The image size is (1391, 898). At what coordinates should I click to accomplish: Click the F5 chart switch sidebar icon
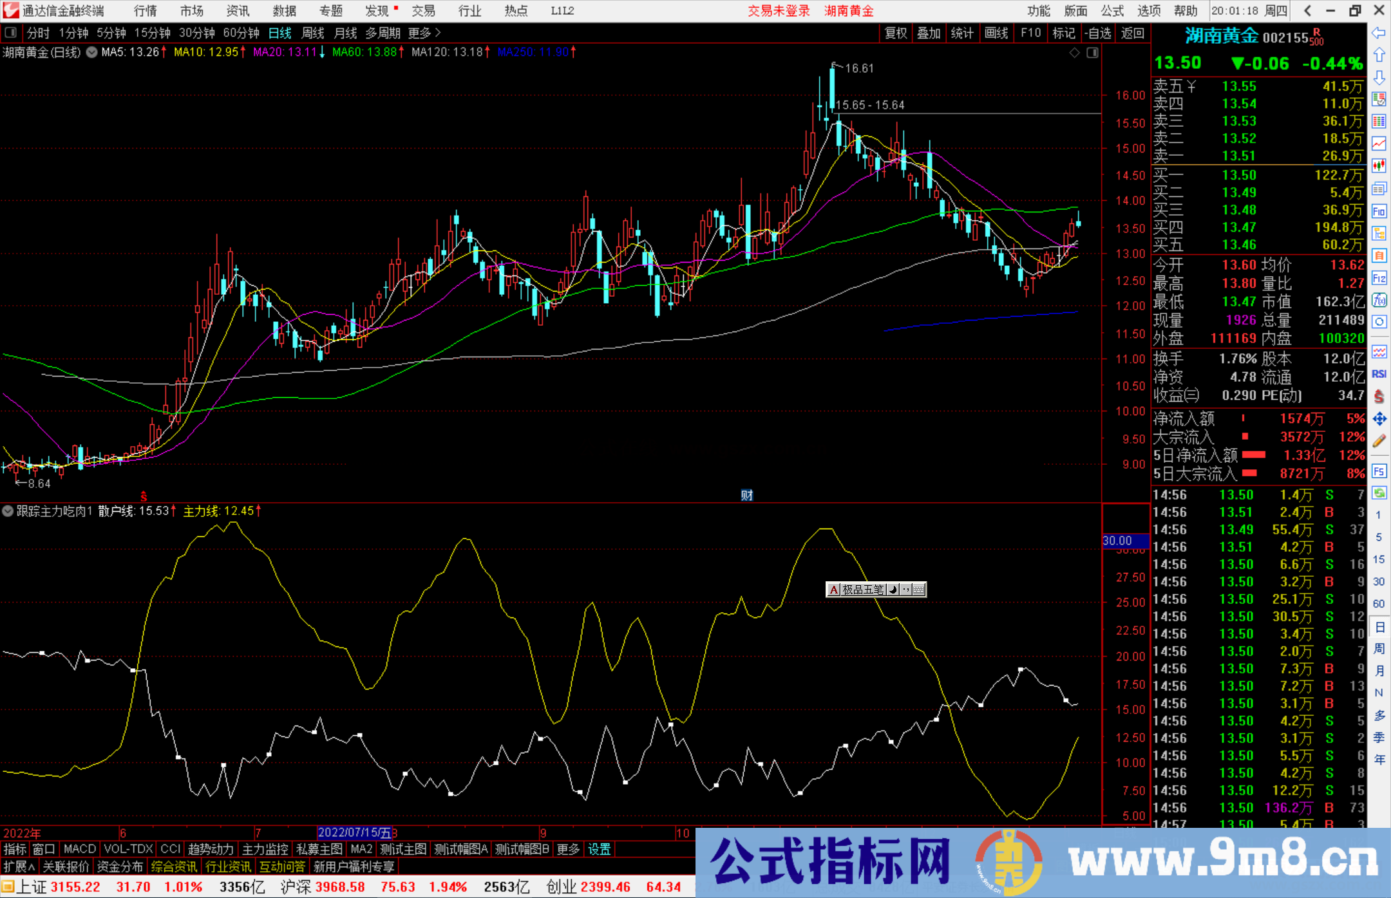[x=1379, y=471]
